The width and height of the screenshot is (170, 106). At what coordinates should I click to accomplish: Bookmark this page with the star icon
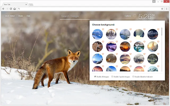click(162, 9)
